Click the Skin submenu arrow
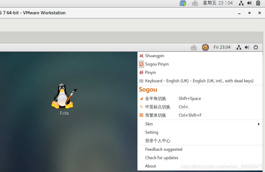This screenshot has height=172, width=265. click(259, 124)
